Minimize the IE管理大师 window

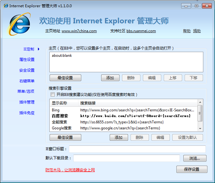point(186,6)
